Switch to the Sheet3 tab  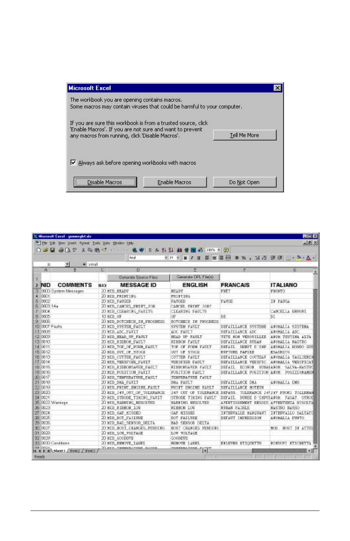(x=90, y=451)
